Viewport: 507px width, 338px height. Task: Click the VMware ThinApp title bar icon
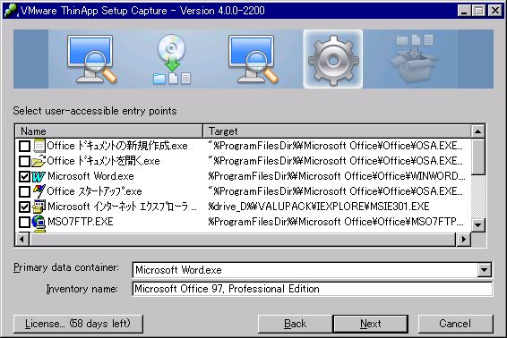[x=11, y=11]
